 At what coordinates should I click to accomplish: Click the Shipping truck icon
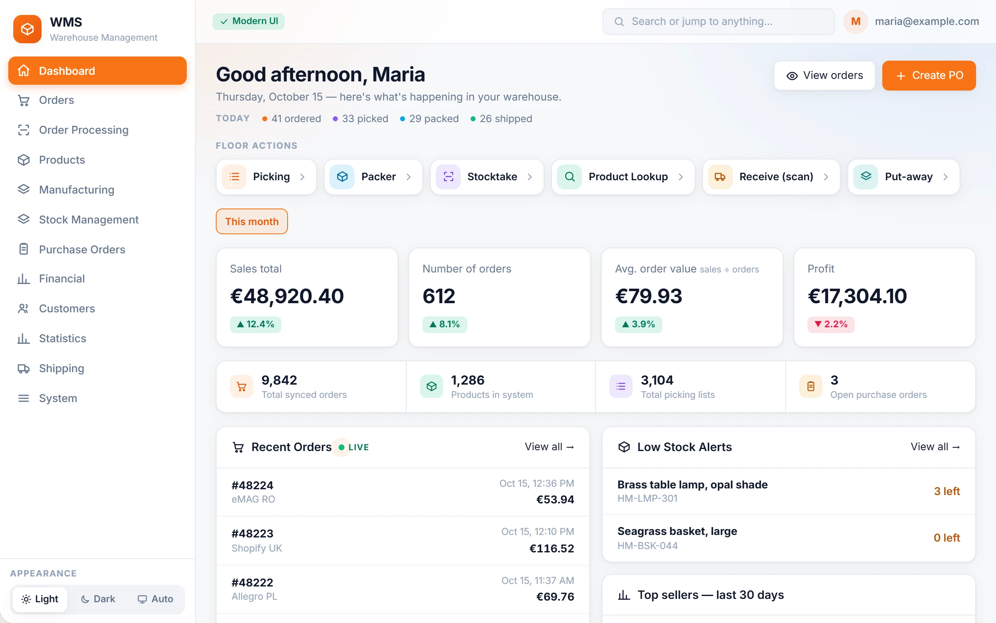(24, 368)
